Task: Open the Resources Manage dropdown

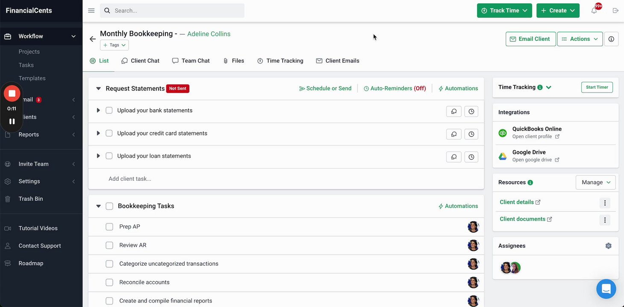Action: (595, 182)
